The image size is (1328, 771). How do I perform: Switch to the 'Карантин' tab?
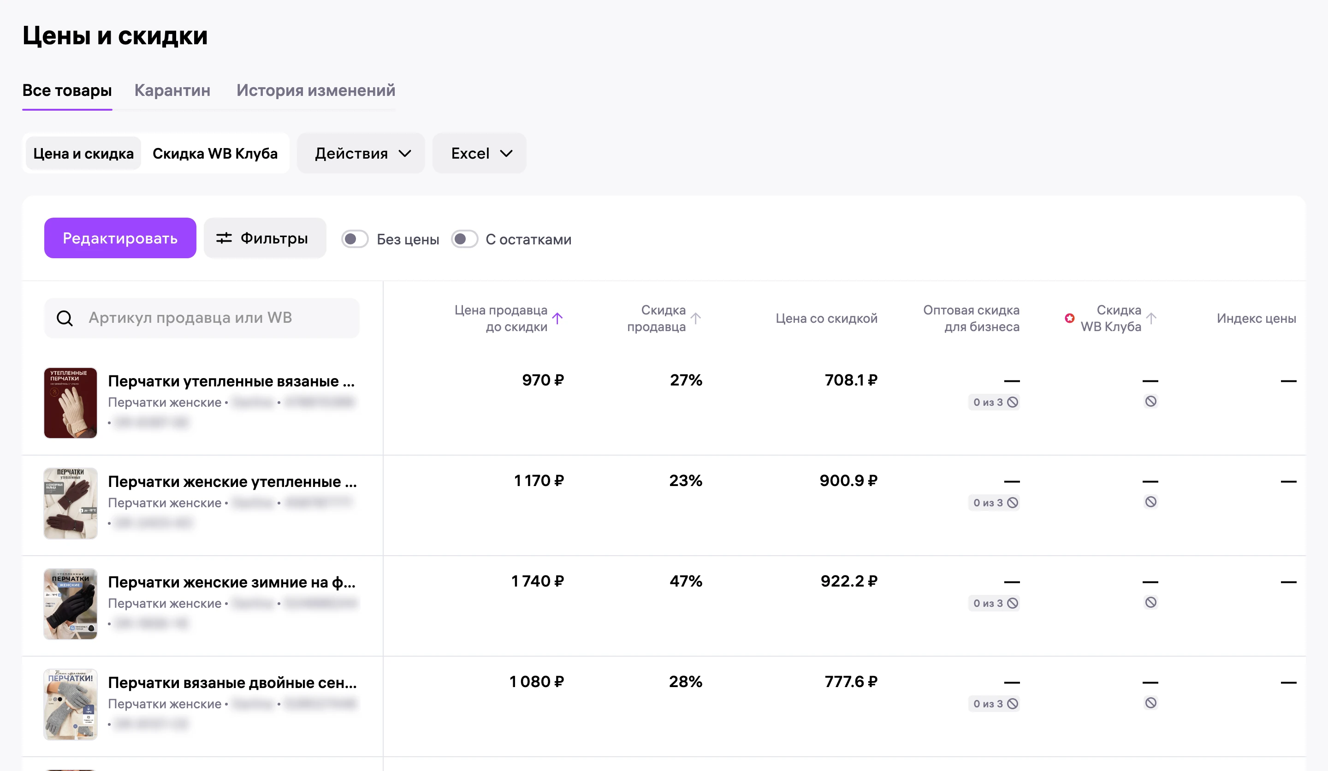pos(172,90)
